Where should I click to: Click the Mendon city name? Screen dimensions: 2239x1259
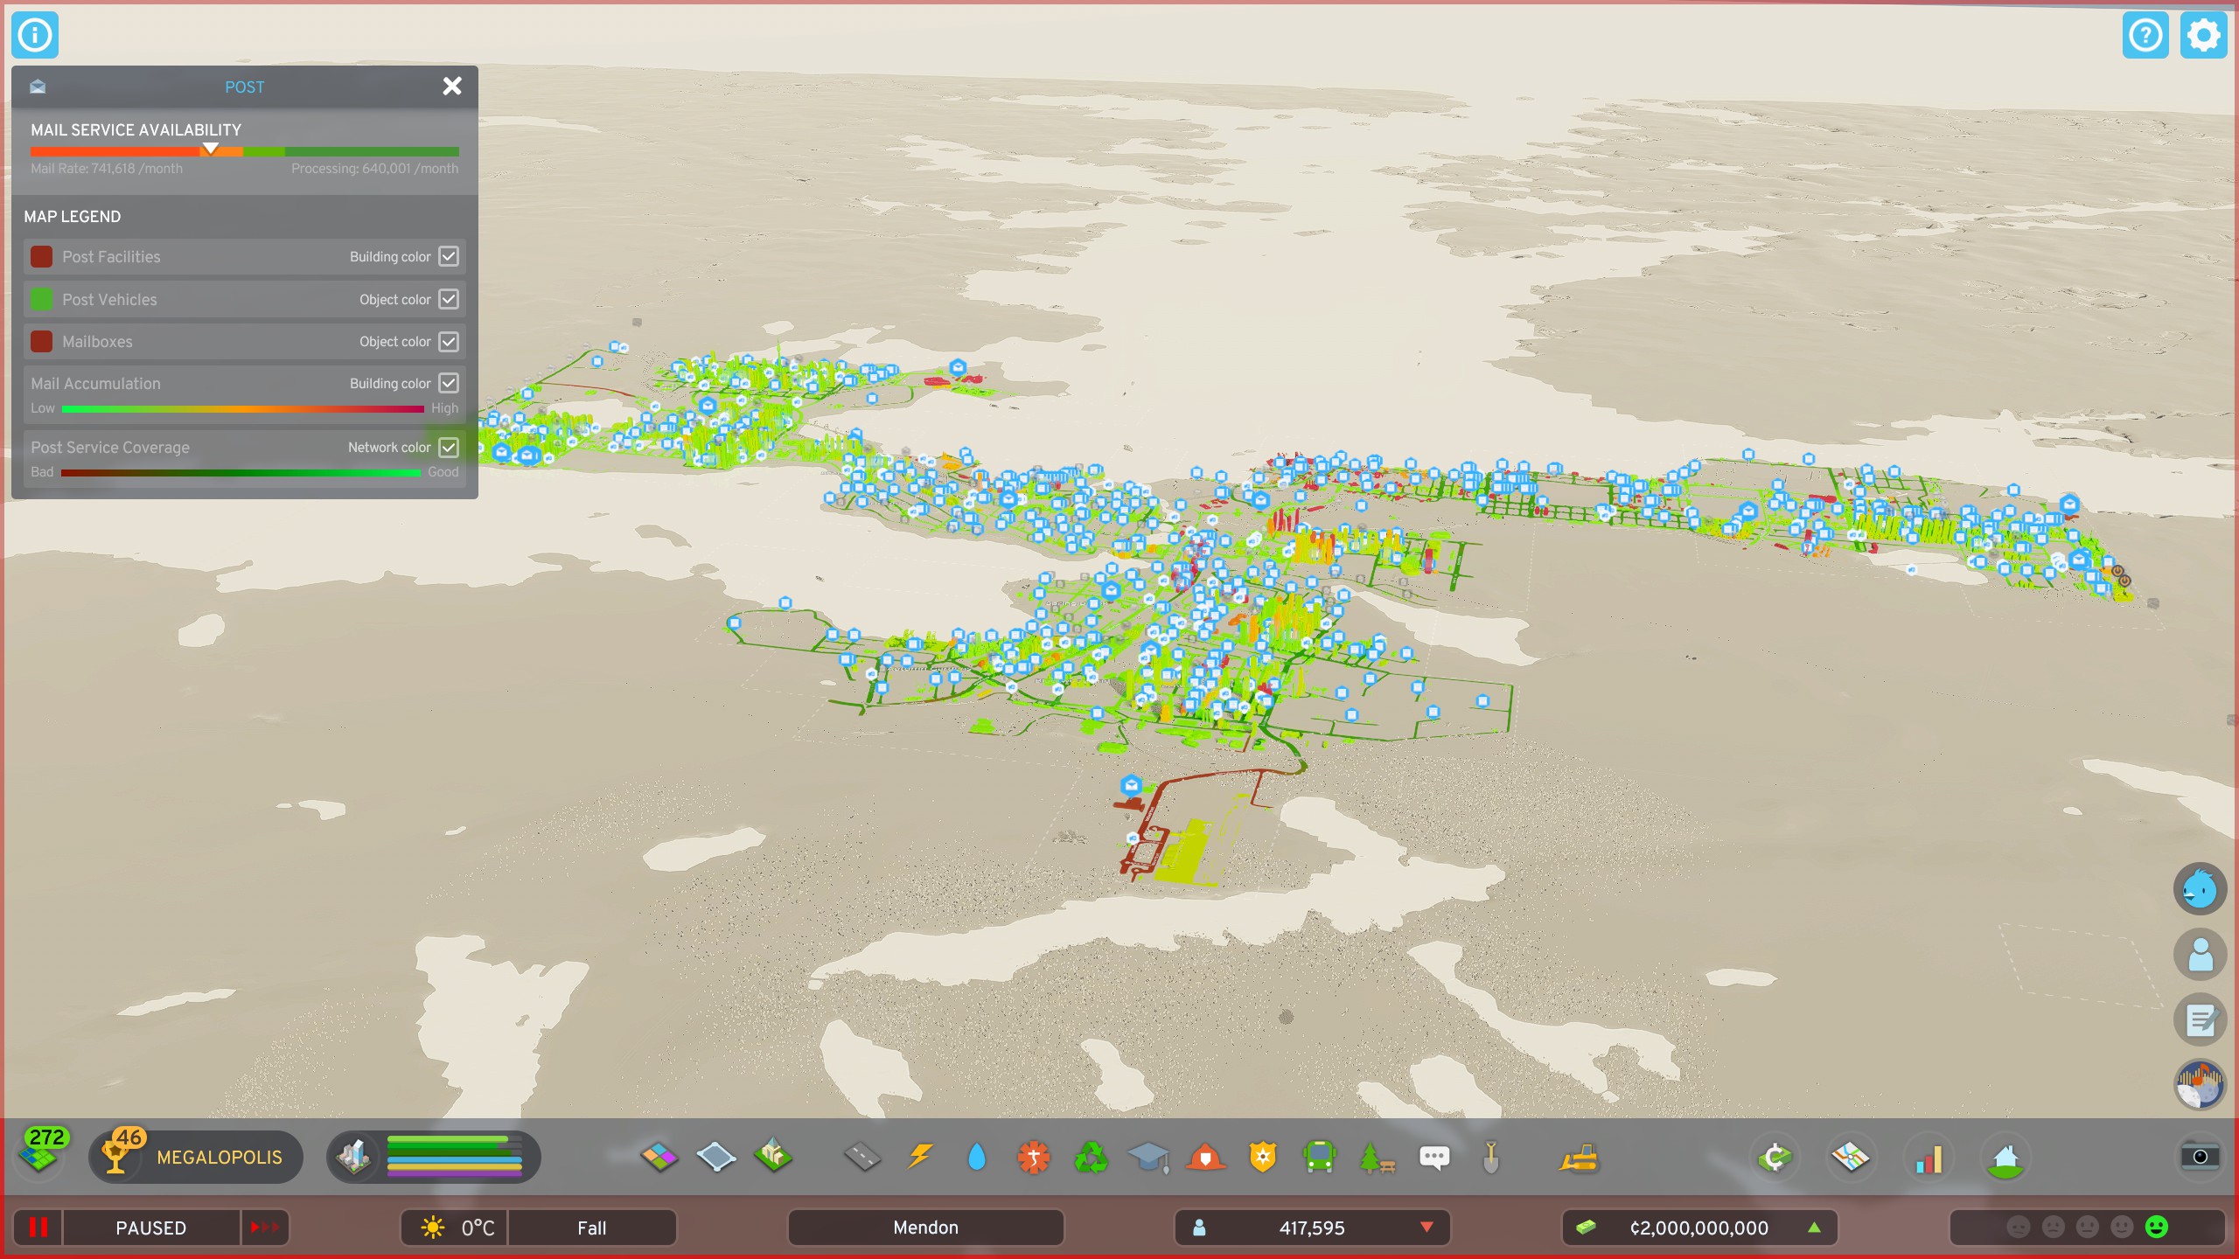pyautogui.click(x=925, y=1227)
